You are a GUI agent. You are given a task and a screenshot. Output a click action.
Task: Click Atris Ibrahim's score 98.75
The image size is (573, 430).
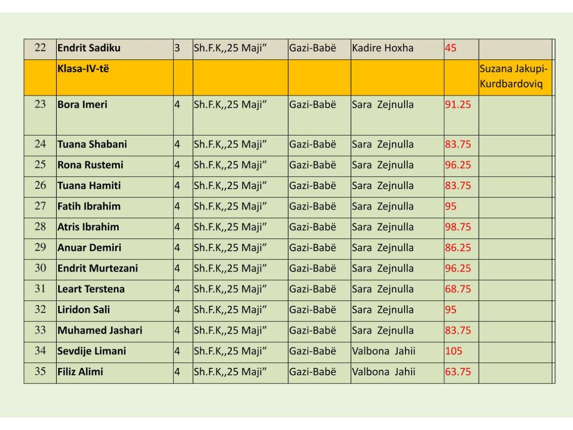[458, 227]
